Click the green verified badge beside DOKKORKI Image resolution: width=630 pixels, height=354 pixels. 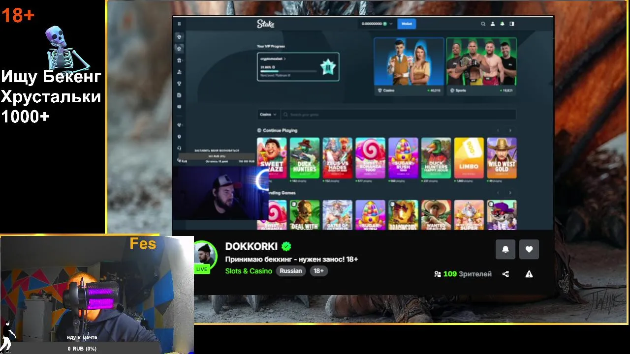[286, 246]
